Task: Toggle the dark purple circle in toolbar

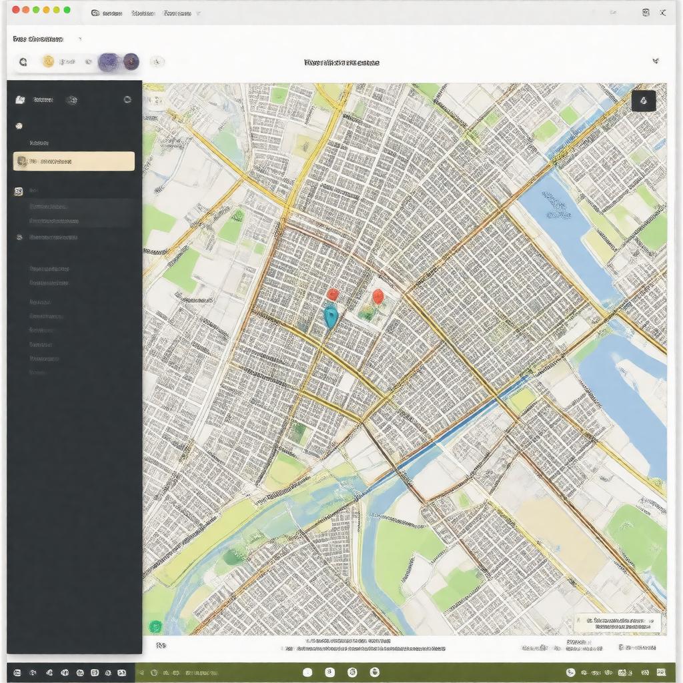Action: [x=131, y=62]
